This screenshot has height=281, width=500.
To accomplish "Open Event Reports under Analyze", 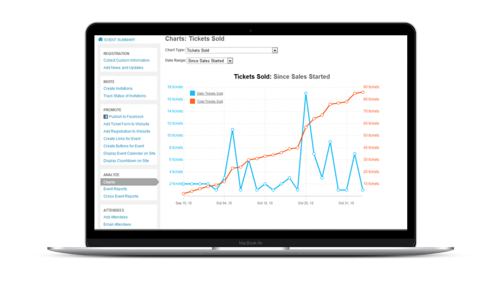I will pyautogui.click(x=115, y=188).
